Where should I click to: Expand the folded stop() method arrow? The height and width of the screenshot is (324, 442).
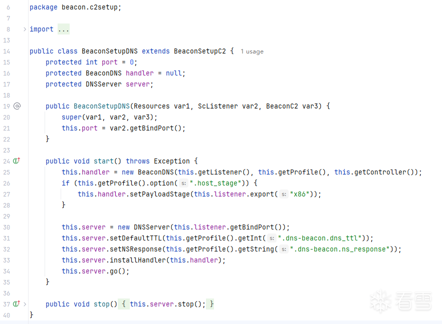25,304
